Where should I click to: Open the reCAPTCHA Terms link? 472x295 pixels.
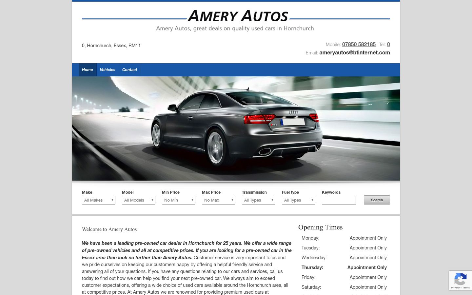466,287
